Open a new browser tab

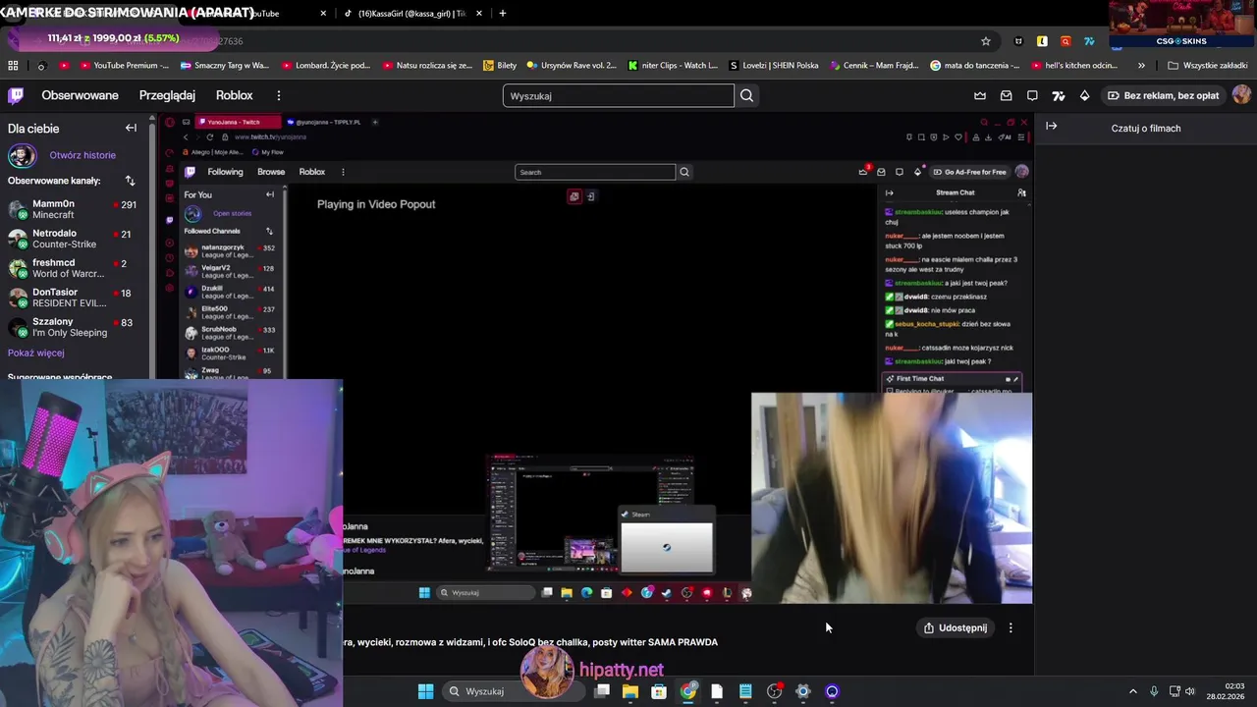tap(503, 13)
